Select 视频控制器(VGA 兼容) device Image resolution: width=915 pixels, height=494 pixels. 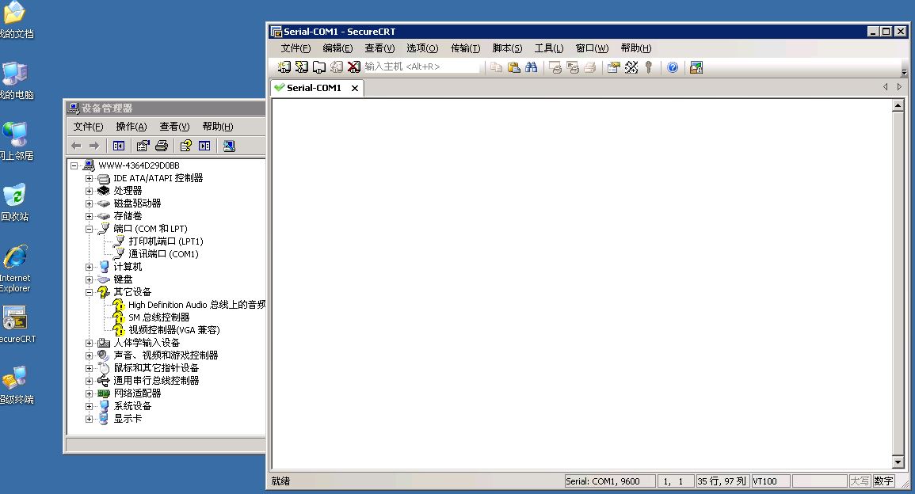pyautogui.click(x=174, y=330)
